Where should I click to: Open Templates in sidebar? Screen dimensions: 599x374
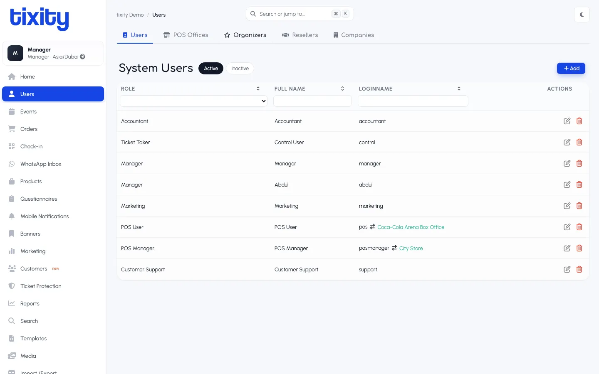(x=53, y=338)
